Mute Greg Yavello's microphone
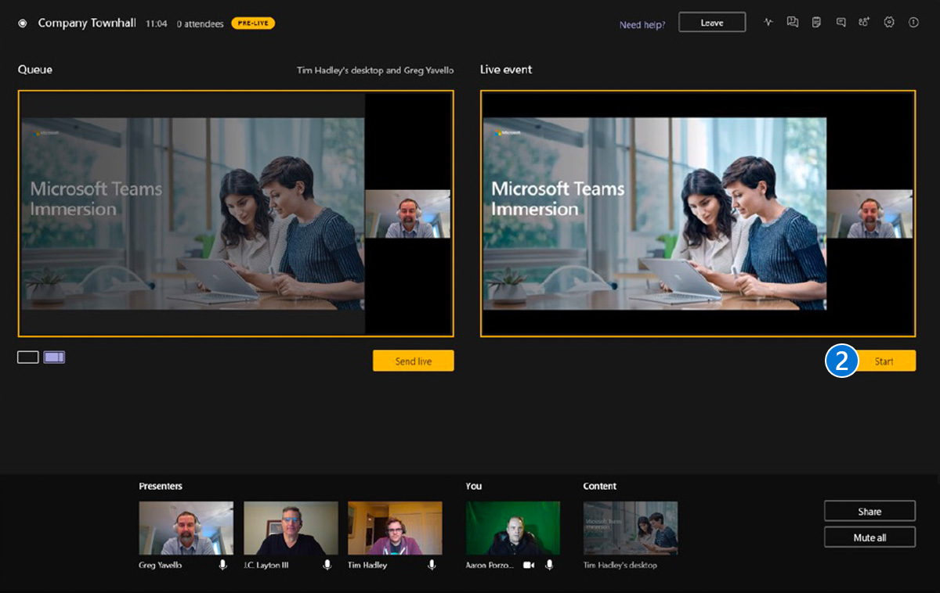Viewport: 940px width, 593px height. [x=223, y=565]
